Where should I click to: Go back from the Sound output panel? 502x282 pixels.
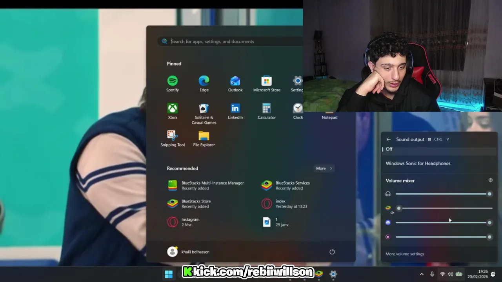pos(388,139)
